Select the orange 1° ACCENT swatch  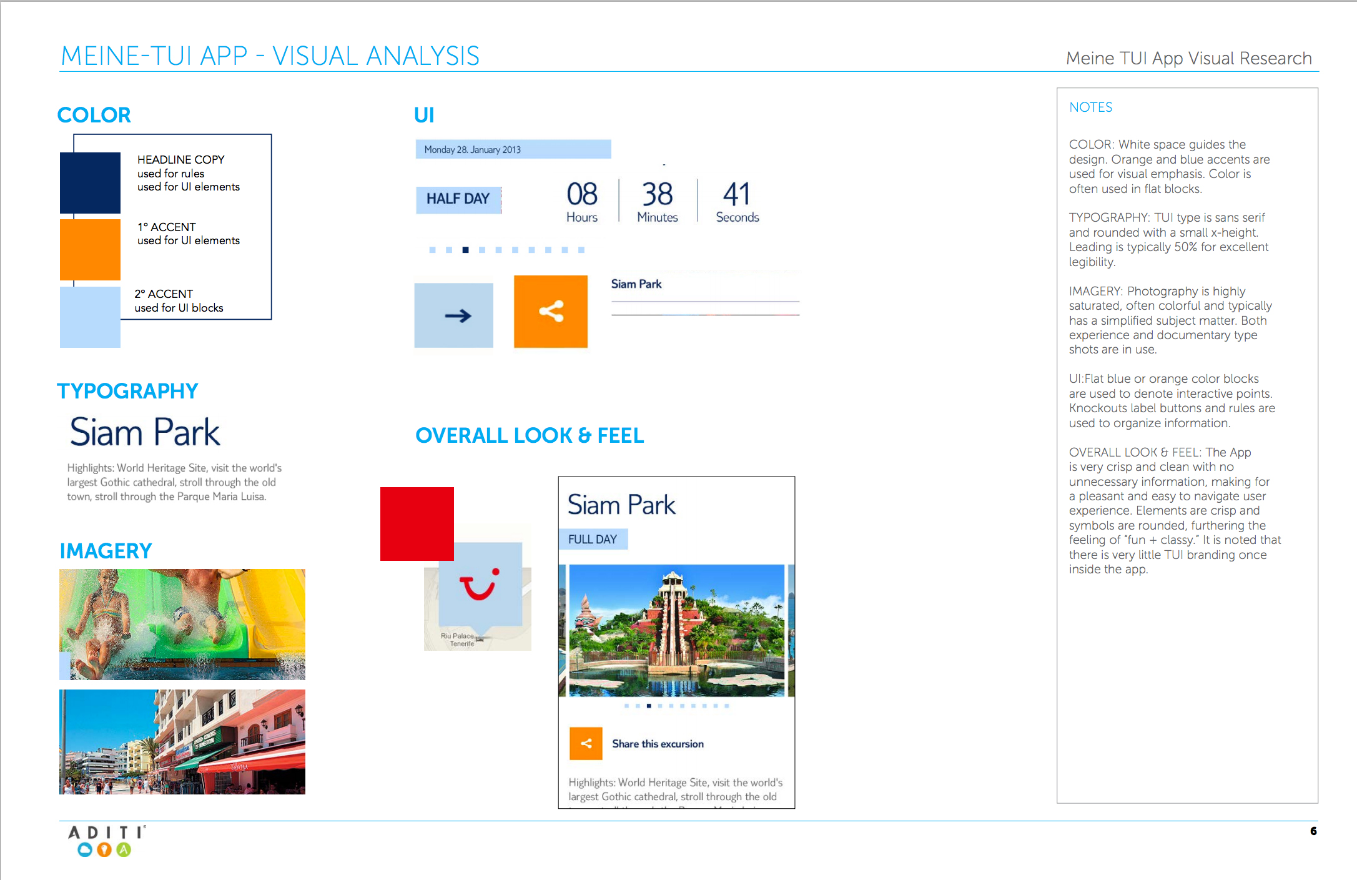click(90, 249)
